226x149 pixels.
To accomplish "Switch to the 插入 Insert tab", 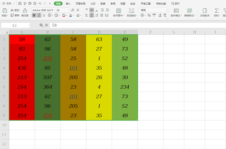I will (68, 4).
